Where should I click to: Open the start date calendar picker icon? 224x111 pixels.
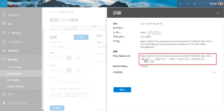pos(69,58)
